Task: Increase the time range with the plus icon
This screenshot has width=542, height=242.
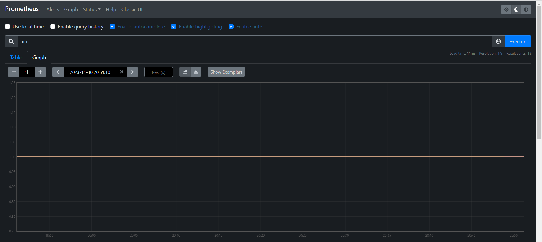Action: click(40, 72)
